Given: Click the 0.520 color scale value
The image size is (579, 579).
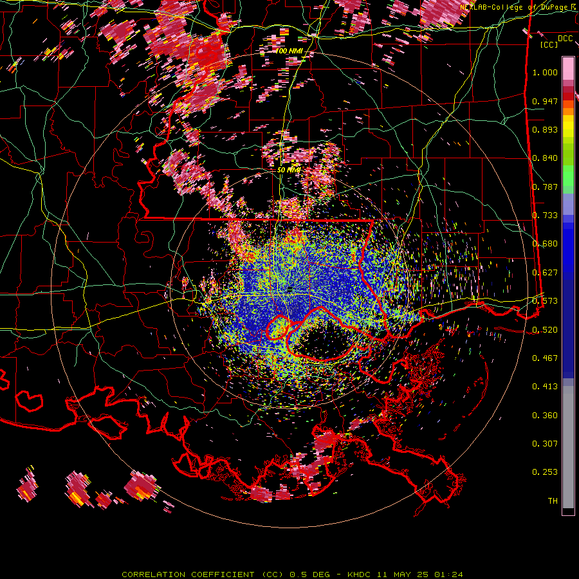Looking at the screenshot, I should coord(545,329).
